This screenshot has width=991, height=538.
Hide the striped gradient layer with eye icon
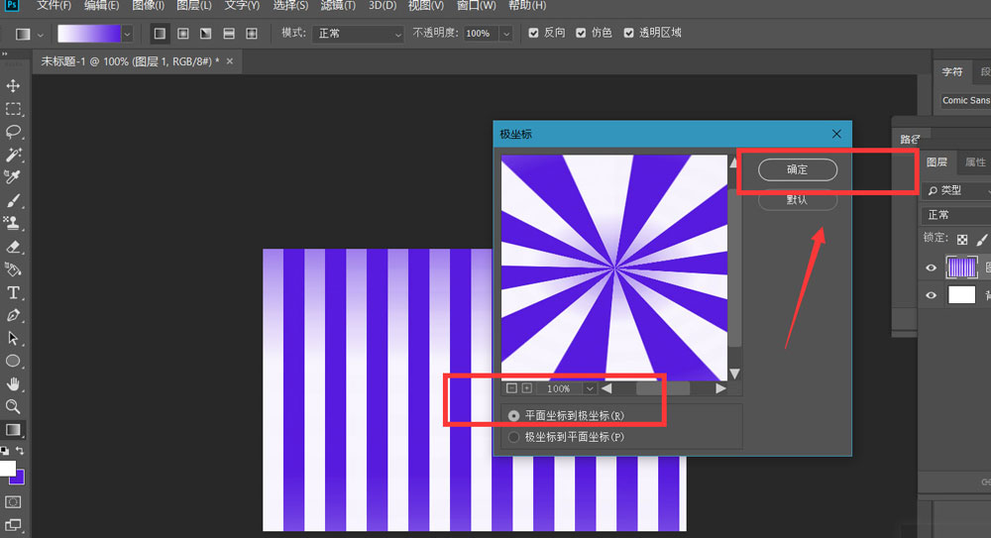(931, 268)
